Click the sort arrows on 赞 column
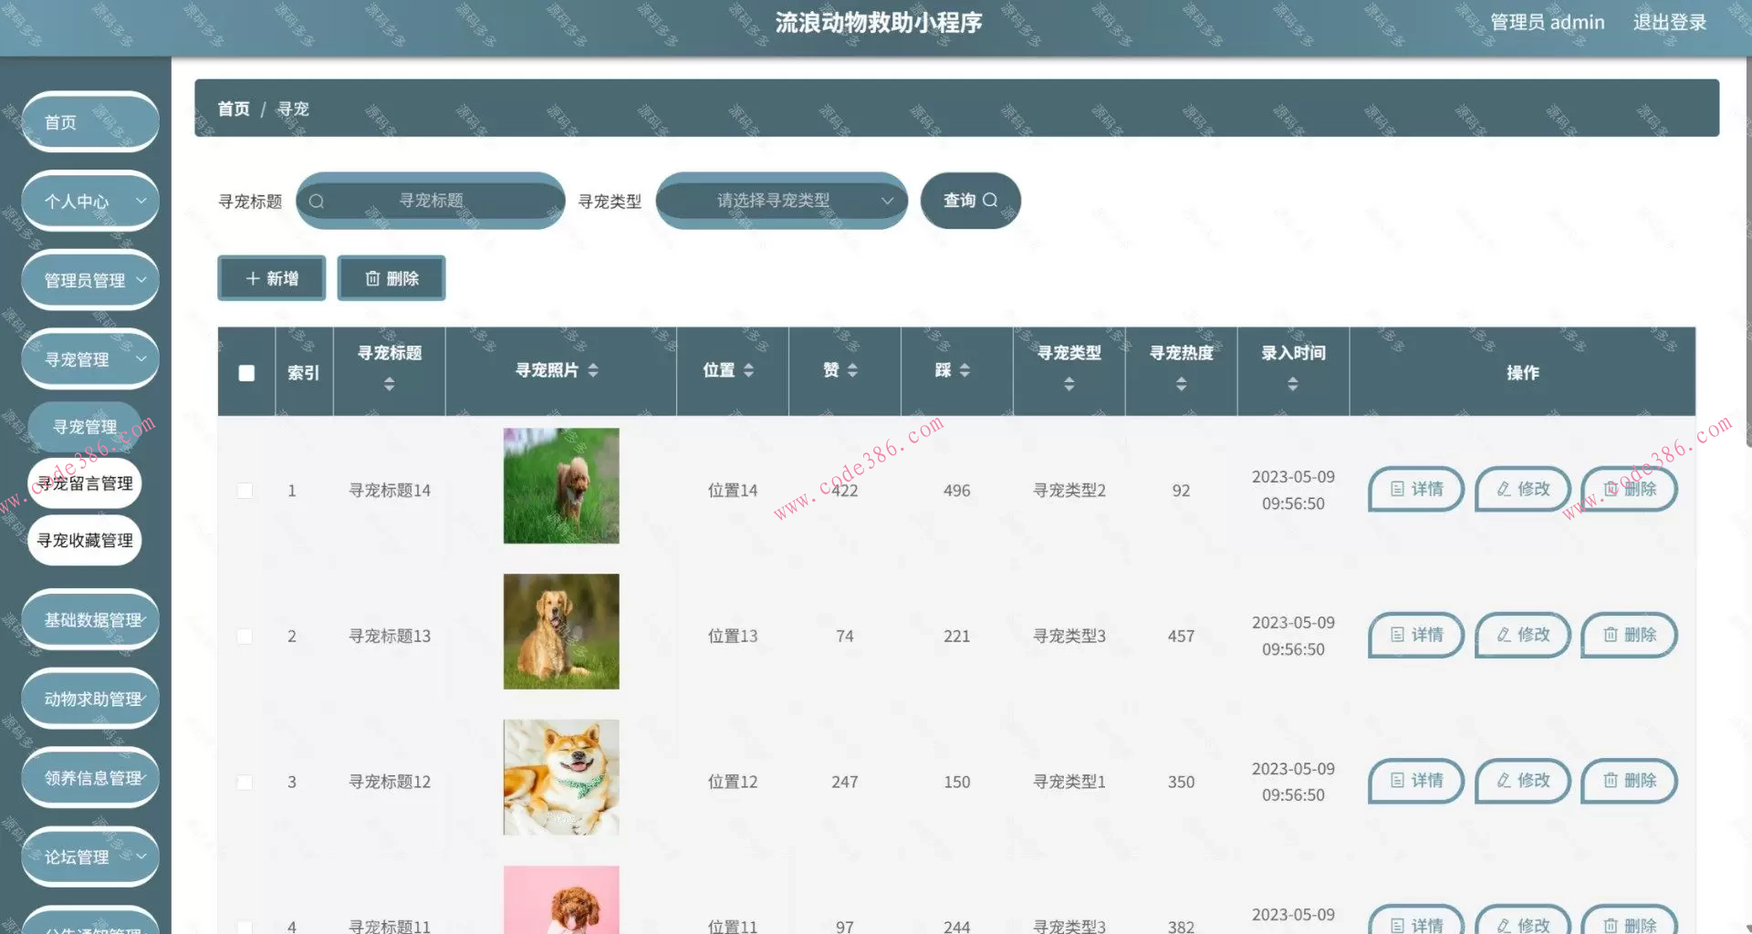The height and width of the screenshot is (934, 1752). point(852,370)
